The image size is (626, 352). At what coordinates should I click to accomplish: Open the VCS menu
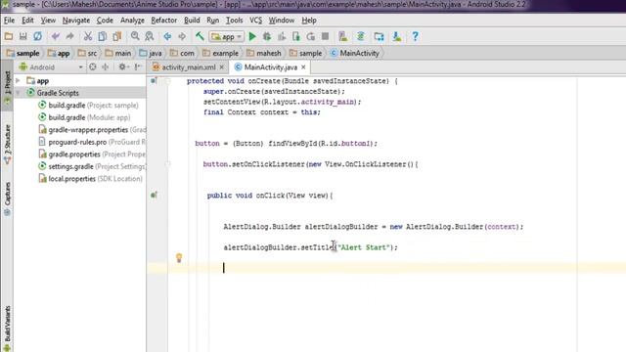coord(256,21)
